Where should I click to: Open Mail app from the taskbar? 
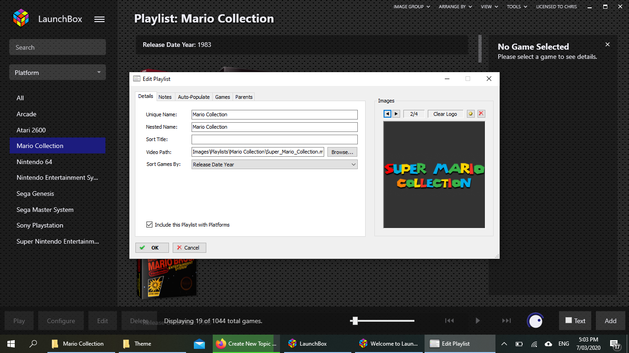click(199, 343)
